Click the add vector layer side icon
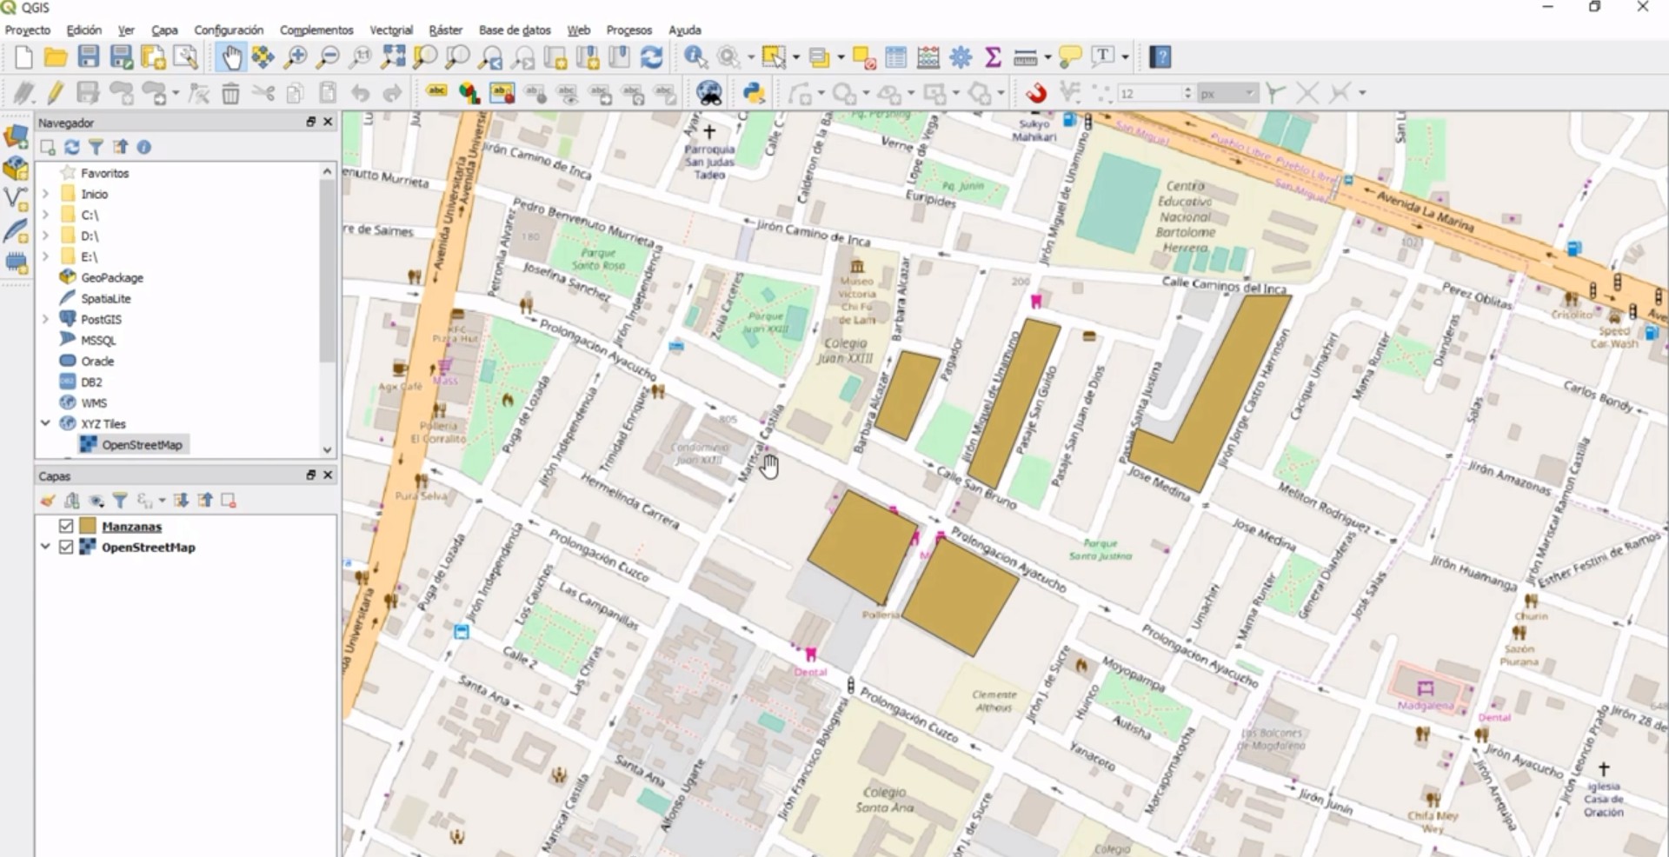 (17, 198)
